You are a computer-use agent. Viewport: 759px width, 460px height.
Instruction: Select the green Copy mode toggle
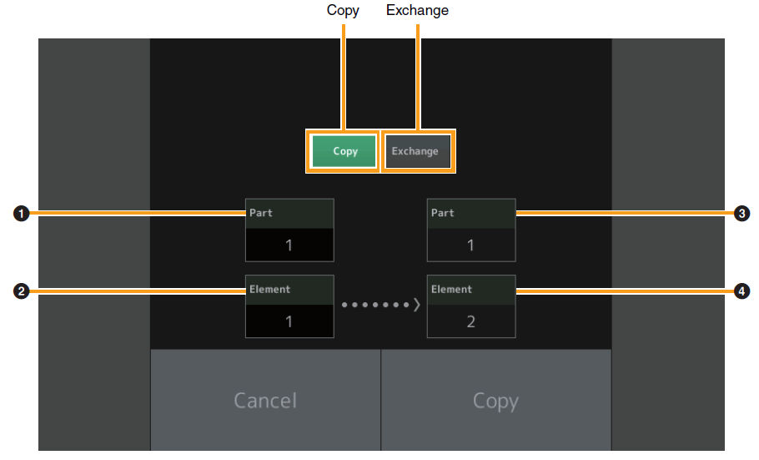(x=344, y=151)
